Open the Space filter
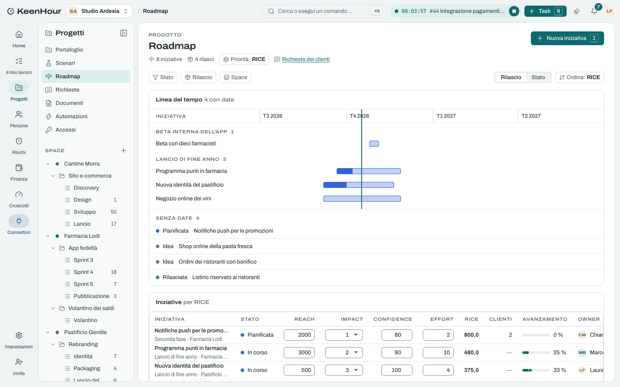 pos(235,77)
